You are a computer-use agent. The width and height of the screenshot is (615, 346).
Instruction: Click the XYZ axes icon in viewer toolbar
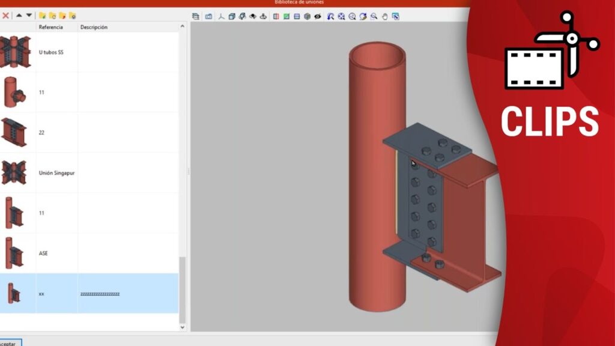click(x=221, y=16)
